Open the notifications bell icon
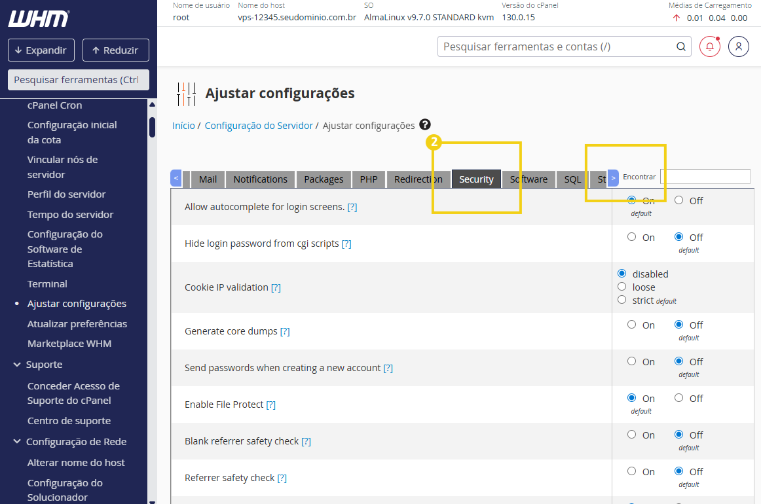The height and width of the screenshot is (504, 761). tap(709, 46)
